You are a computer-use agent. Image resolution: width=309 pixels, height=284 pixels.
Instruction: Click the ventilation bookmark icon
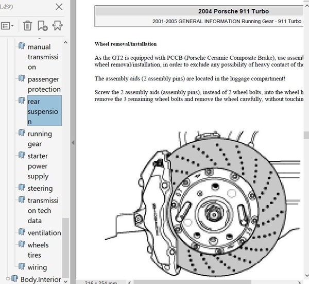point(22,232)
